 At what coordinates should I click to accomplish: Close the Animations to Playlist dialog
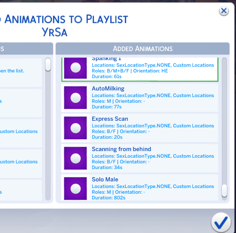click(x=224, y=11)
